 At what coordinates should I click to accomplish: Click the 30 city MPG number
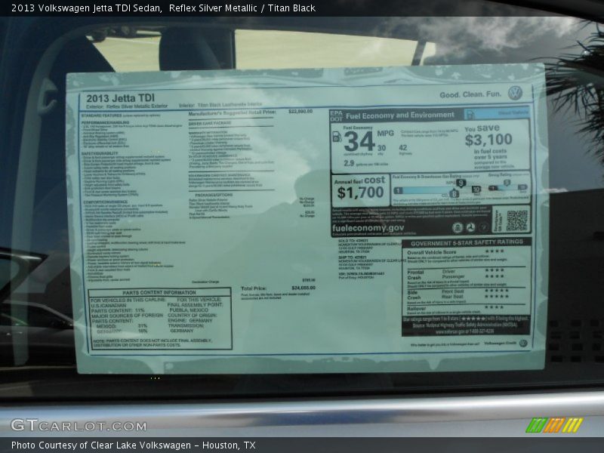[381, 148]
